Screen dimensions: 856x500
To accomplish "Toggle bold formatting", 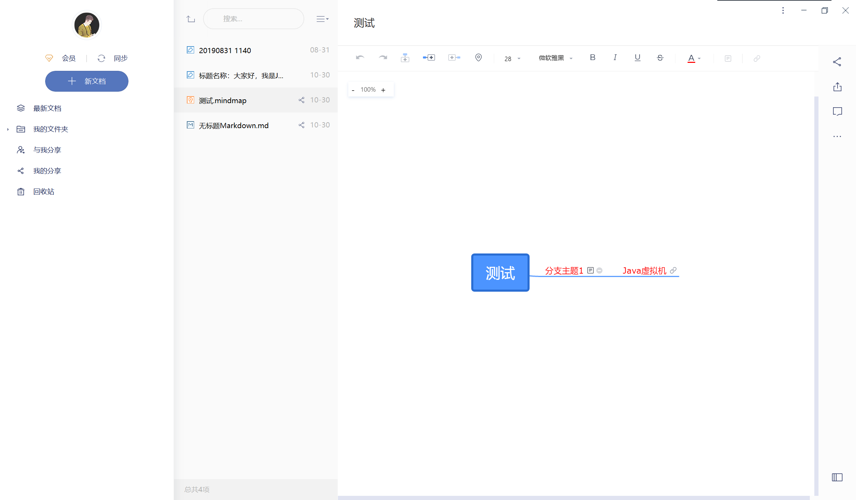I will tap(592, 58).
